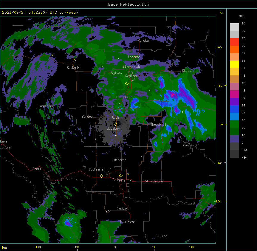Click the Base_Reflectivity title
This screenshot has height=251, width=257.
coord(128,4)
